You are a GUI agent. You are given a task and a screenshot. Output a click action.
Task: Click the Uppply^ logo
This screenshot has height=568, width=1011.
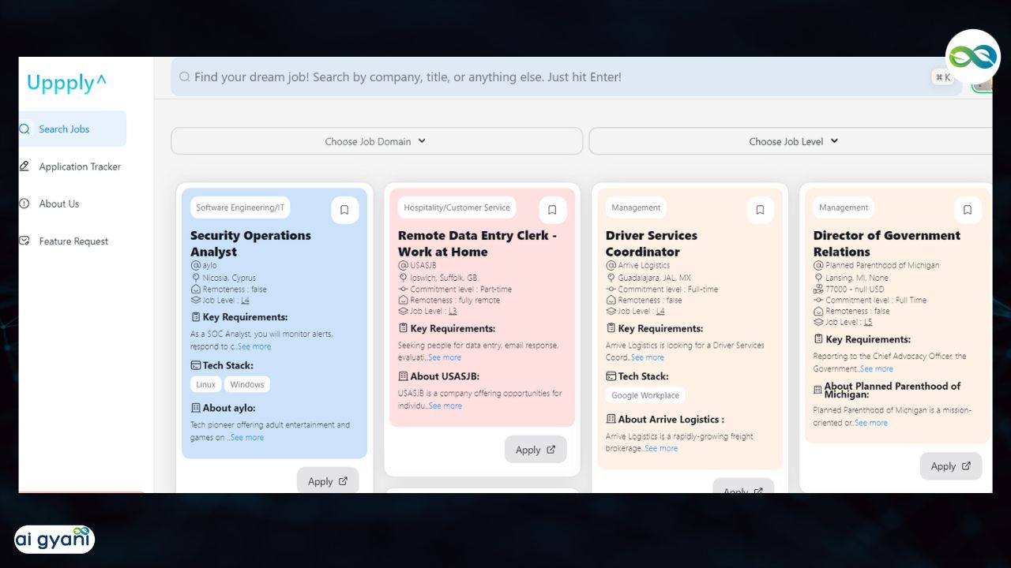point(66,83)
